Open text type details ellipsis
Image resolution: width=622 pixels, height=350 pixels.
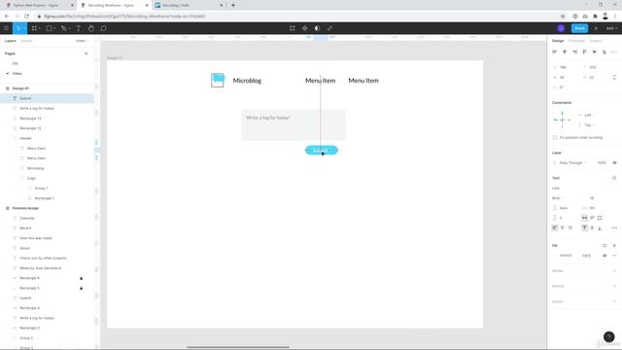point(614,227)
